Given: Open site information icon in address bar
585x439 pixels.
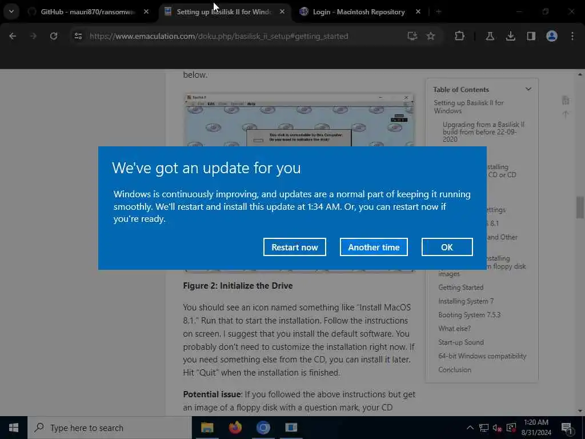Looking at the screenshot, I should pos(78,36).
